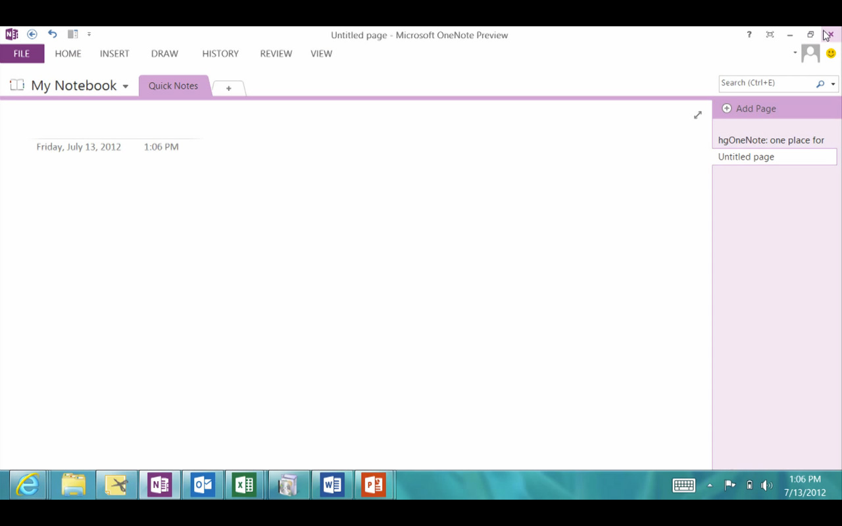The image size is (842, 526).
Task: Select the Quick Notes section tab
Action: pyautogui.click(x=173, y=86)
